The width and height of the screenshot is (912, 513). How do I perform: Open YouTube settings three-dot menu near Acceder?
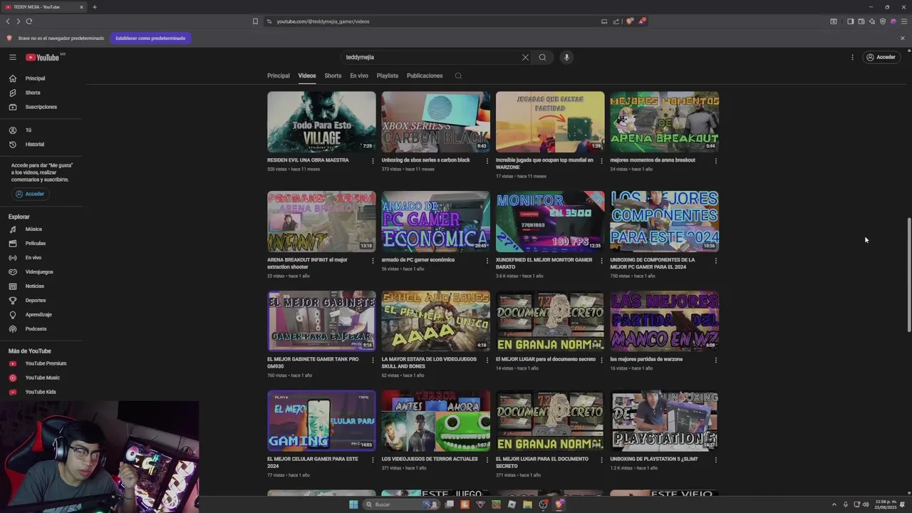point(852,57)
